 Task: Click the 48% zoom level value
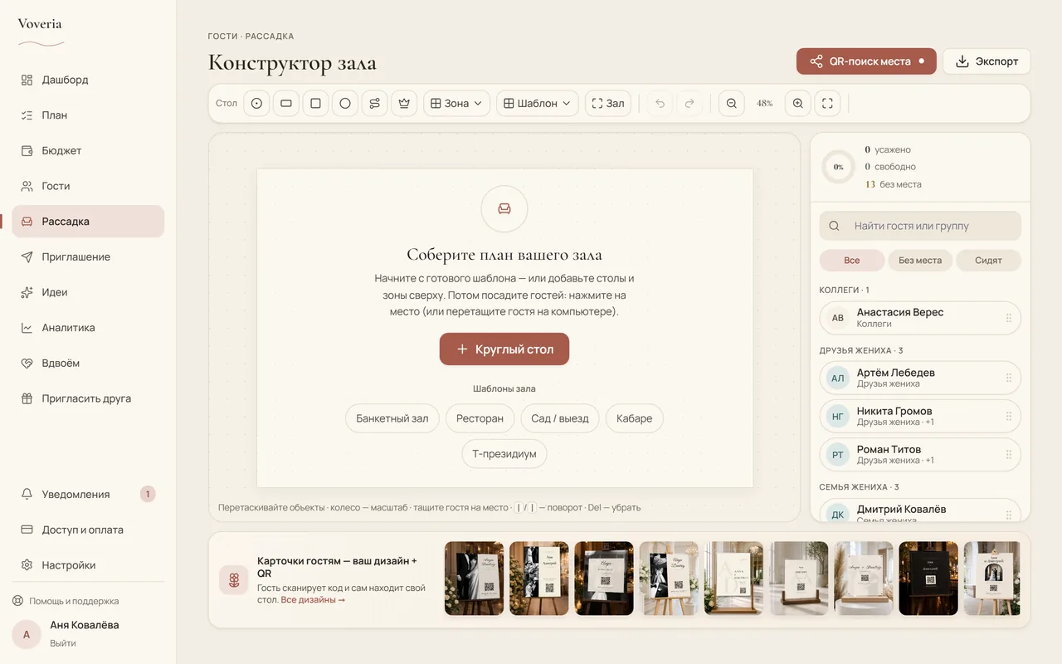pyautogui.click(x=764, y=104)
